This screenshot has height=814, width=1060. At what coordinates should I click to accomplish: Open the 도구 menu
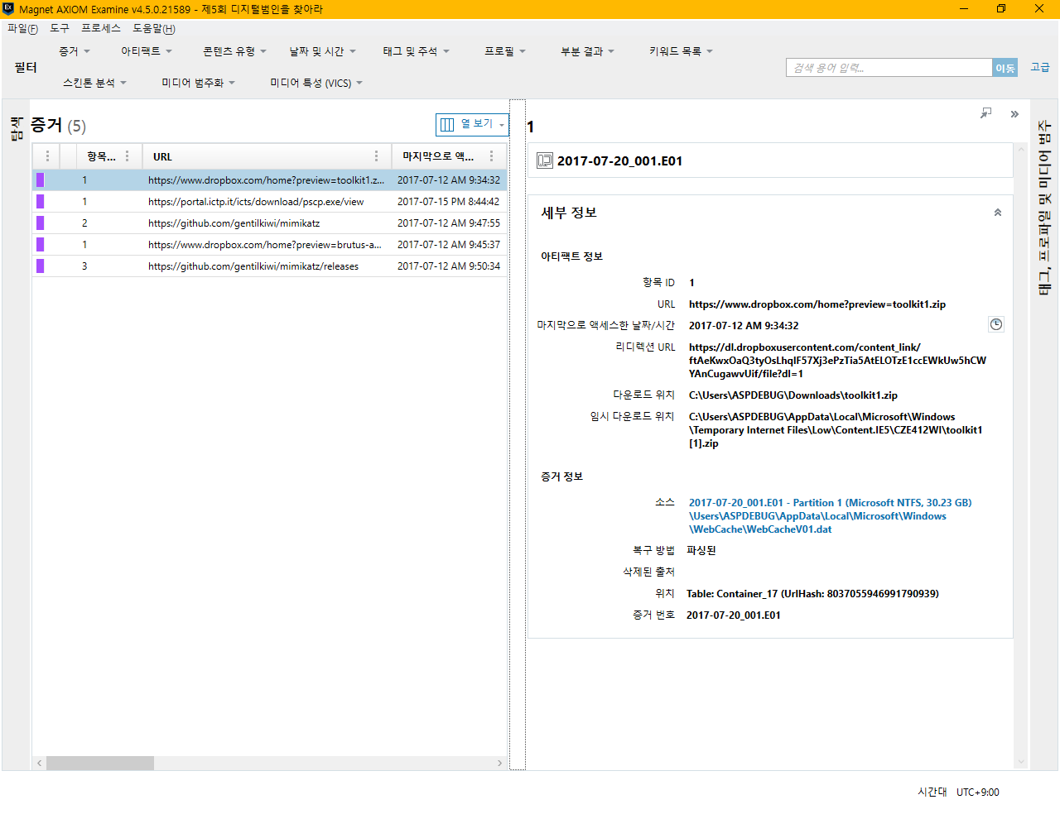(60, 28)
